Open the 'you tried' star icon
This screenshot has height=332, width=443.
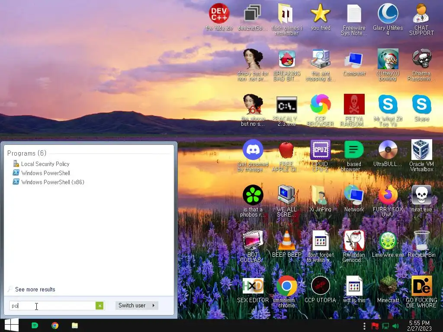(321, 13)
